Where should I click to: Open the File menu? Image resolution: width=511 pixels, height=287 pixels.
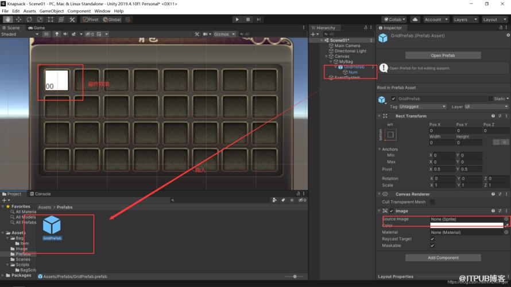pos(5,11)
